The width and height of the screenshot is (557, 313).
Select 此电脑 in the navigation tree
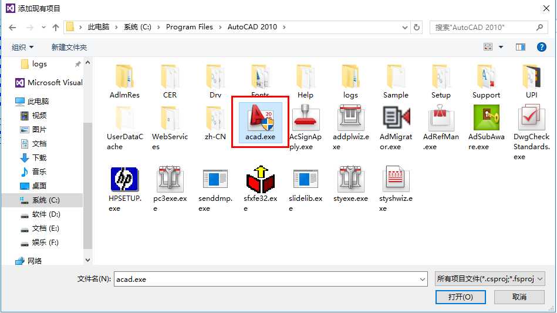tap(32, 101)
